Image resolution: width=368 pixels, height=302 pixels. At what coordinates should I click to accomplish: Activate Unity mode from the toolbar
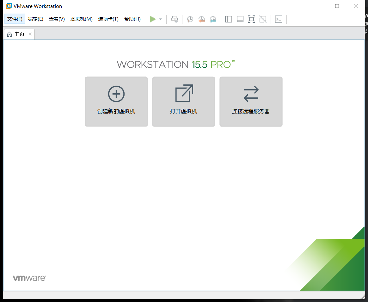click(x=263, y=19)
